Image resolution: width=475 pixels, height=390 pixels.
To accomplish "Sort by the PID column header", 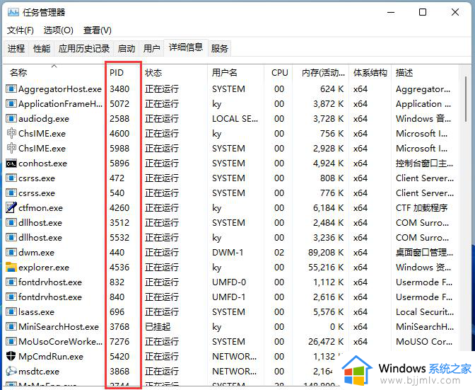I will (x=123, y=72).
